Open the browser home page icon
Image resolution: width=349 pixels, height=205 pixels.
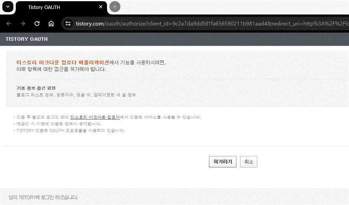coord(51,24)
